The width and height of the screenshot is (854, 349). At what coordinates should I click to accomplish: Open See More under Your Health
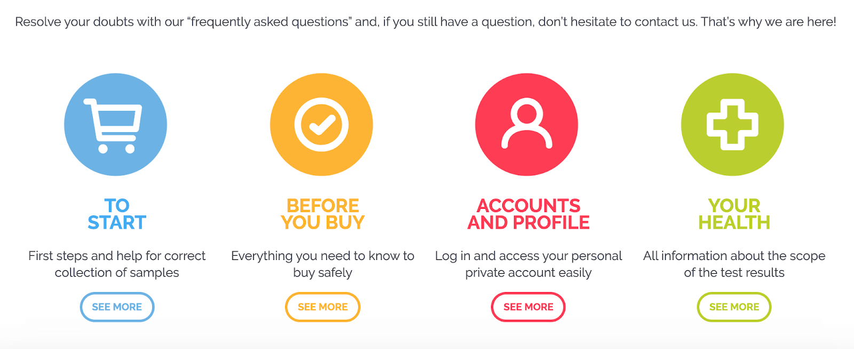tap(734, 307)
